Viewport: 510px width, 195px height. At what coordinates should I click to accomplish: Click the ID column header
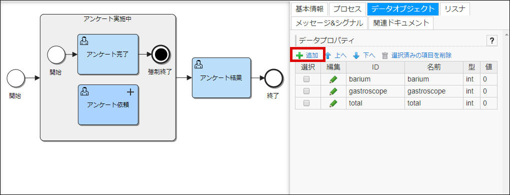point(375,67)
